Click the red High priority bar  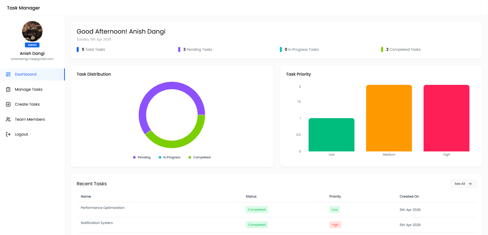pyautogui.click(x=446, y=118)
